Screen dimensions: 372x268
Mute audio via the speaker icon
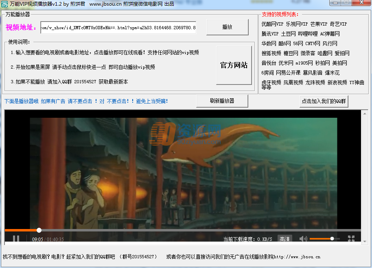coord(303,239)
